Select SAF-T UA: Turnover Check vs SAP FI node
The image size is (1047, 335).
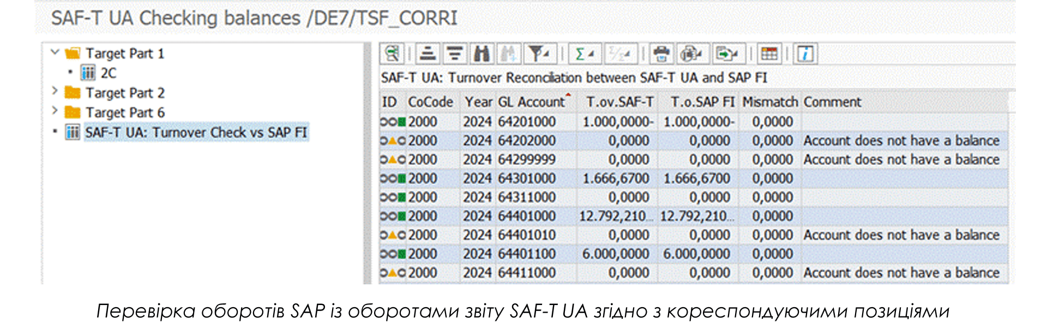pos(196,132)
